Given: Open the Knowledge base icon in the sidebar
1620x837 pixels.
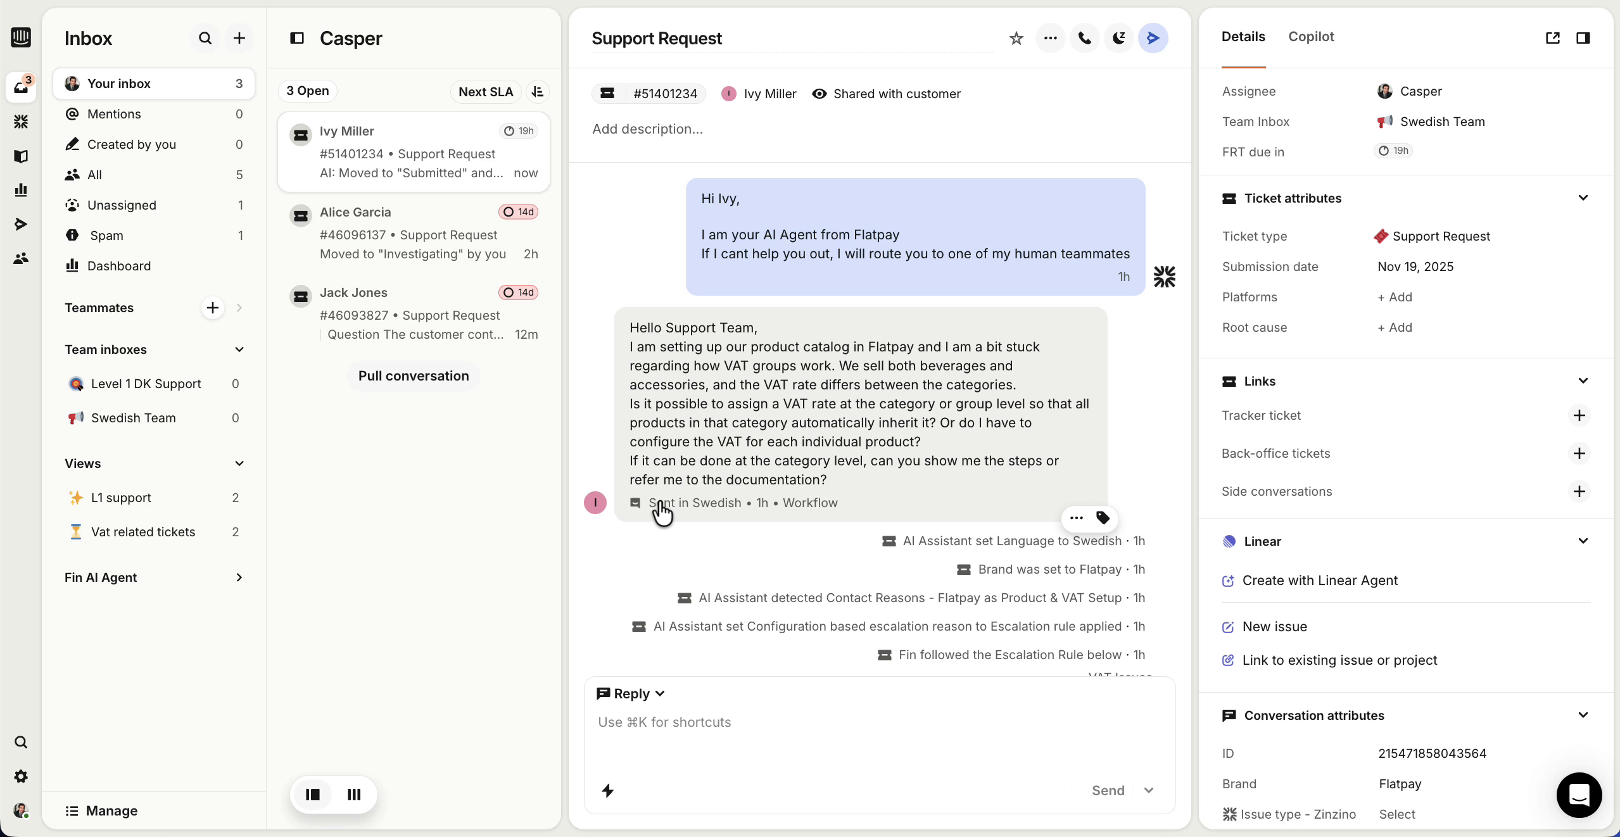Looking at the screenshot, I should click(x=21, y=156).
